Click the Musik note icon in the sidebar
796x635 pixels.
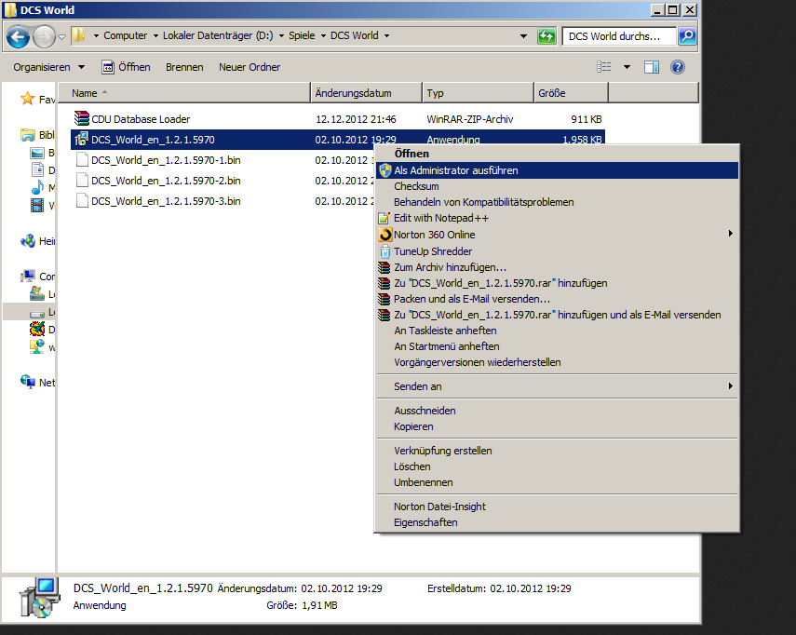click(37, 187)
